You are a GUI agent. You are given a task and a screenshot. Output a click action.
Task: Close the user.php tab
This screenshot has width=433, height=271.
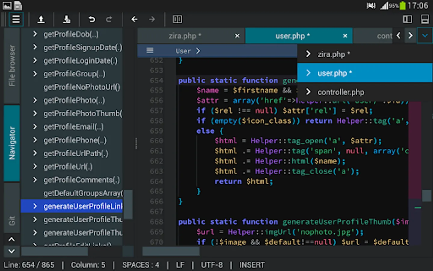[345, 36]
